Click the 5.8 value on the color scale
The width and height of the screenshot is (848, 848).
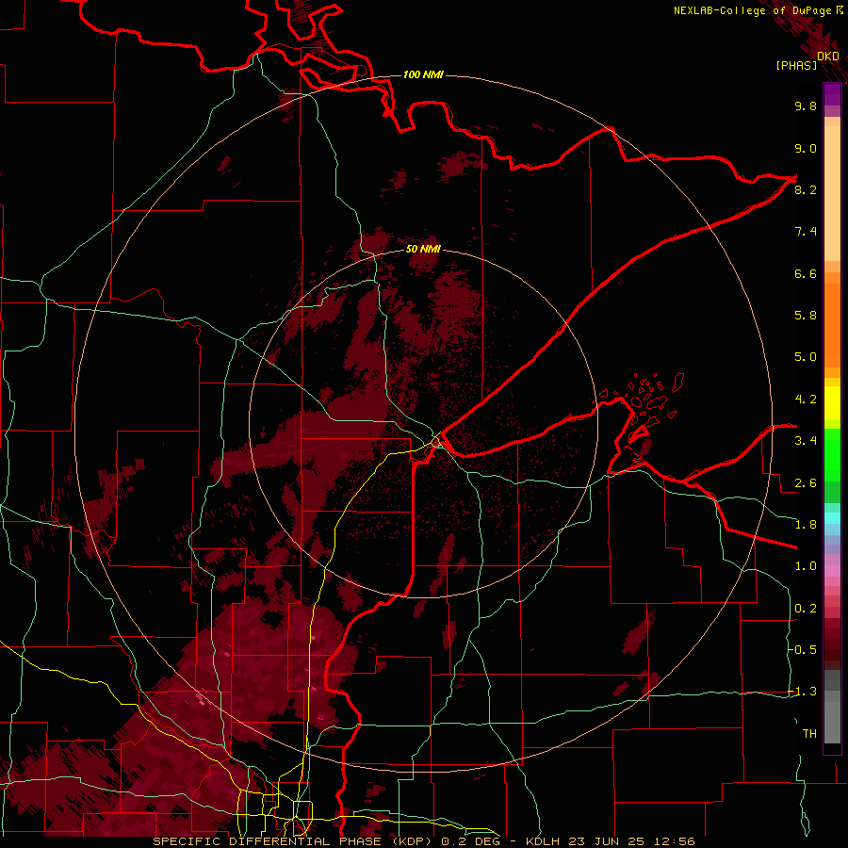coord(806,316)
